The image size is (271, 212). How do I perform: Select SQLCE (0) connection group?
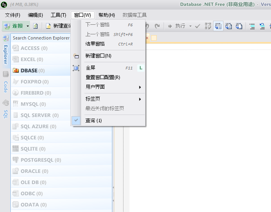coord(62,138)
